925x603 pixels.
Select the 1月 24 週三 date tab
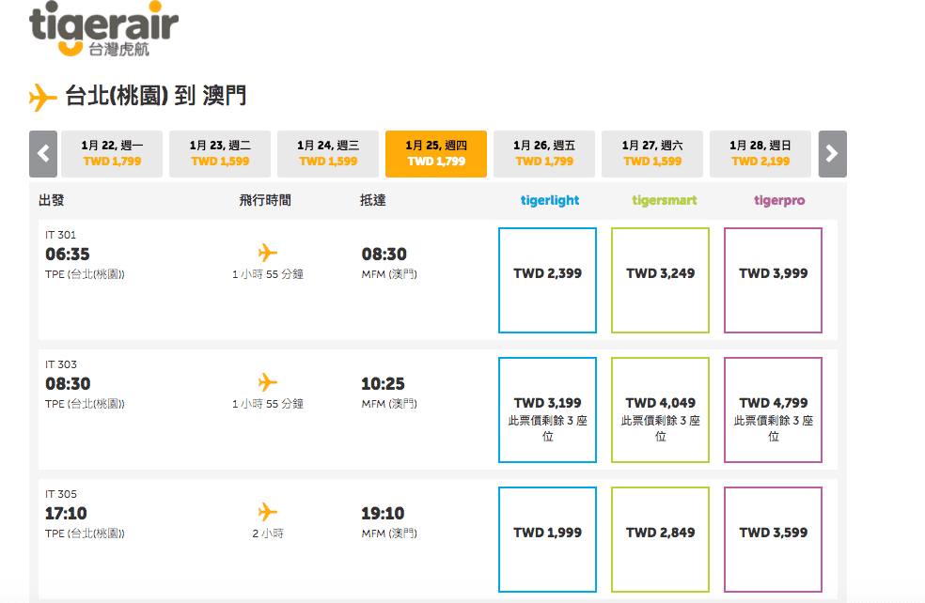328,154
